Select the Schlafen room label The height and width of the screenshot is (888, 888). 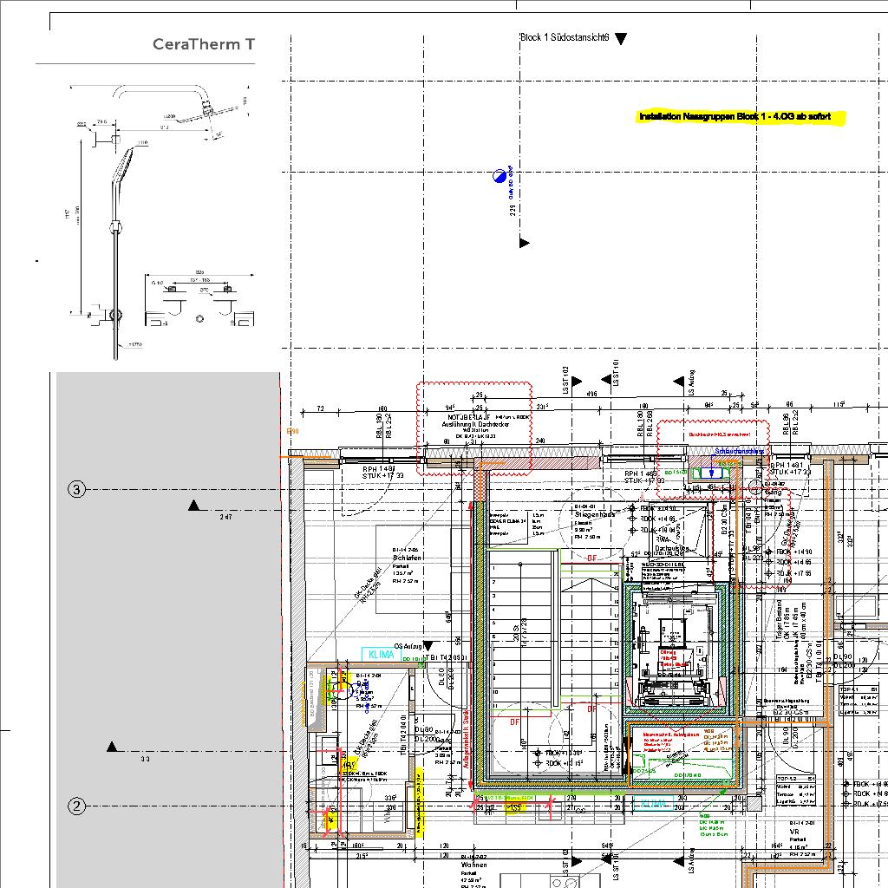pos(407,558)
